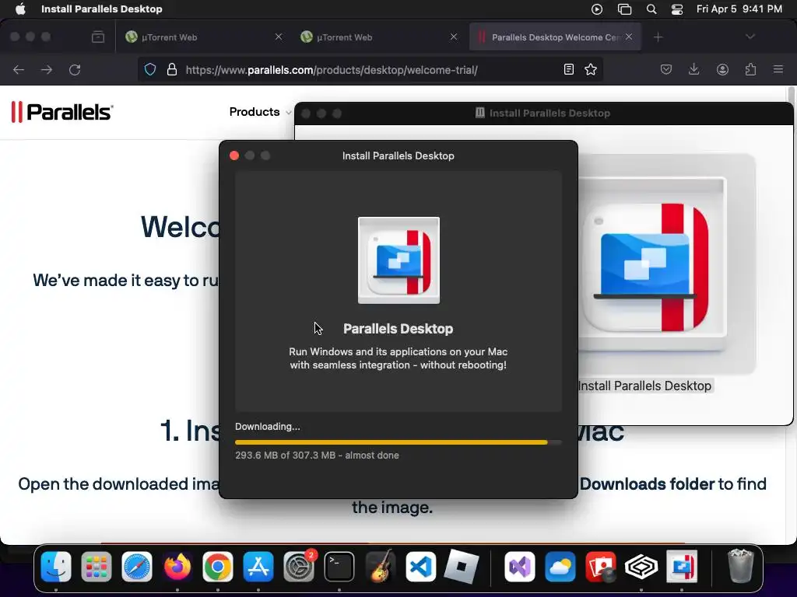
Task: Open the extensions puzzle icon
Action: (x=750, y=69)
